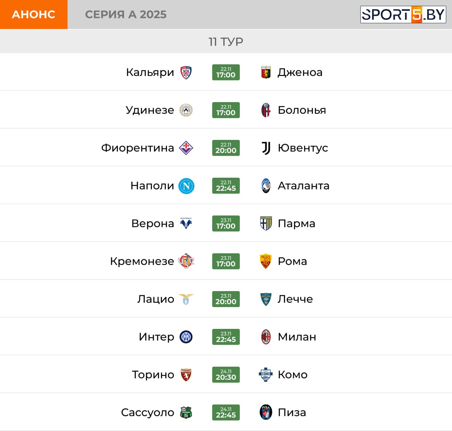
Task: Click the Lazio eagle crest
Action: pos(186,299)
